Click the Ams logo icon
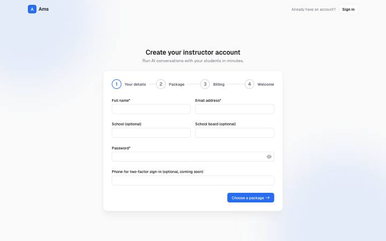 (32, 9)
